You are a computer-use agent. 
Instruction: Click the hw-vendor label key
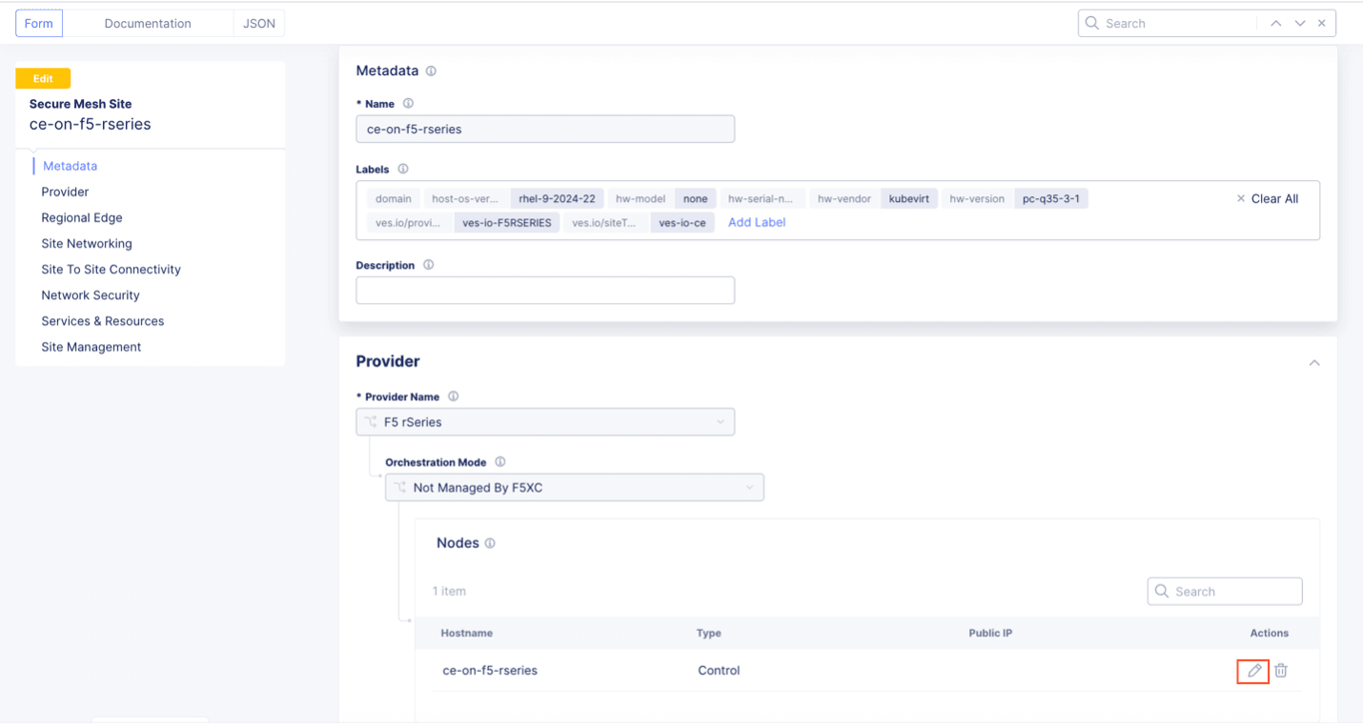(x=844, y=199)
